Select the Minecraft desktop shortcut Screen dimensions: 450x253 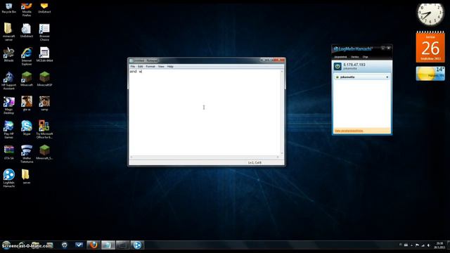click(27, 79)
